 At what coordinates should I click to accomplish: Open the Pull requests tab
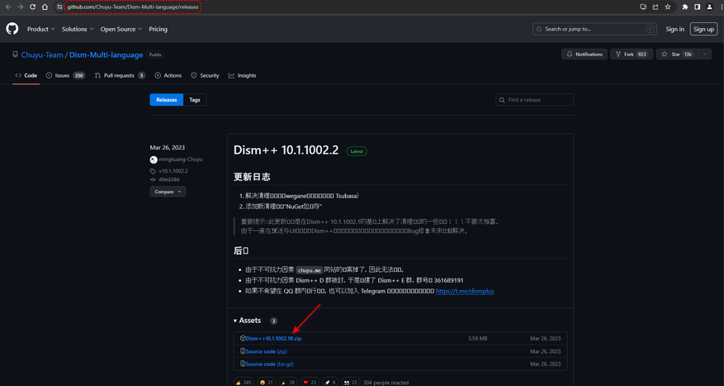coord(120,75)
